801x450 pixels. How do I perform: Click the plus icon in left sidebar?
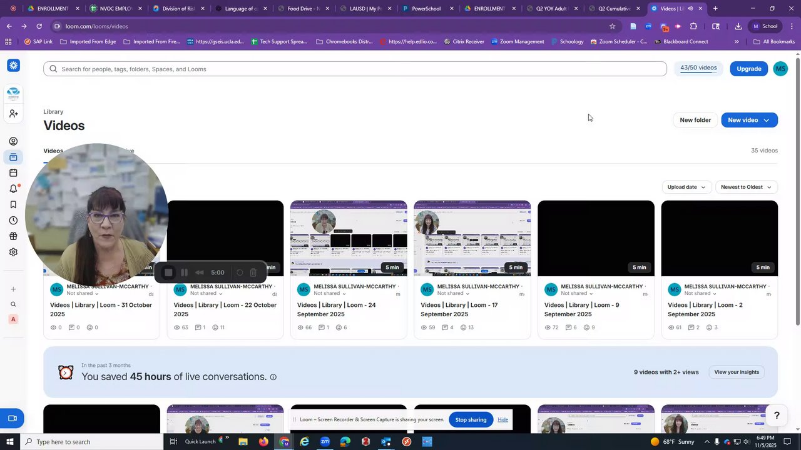(13, 289)
